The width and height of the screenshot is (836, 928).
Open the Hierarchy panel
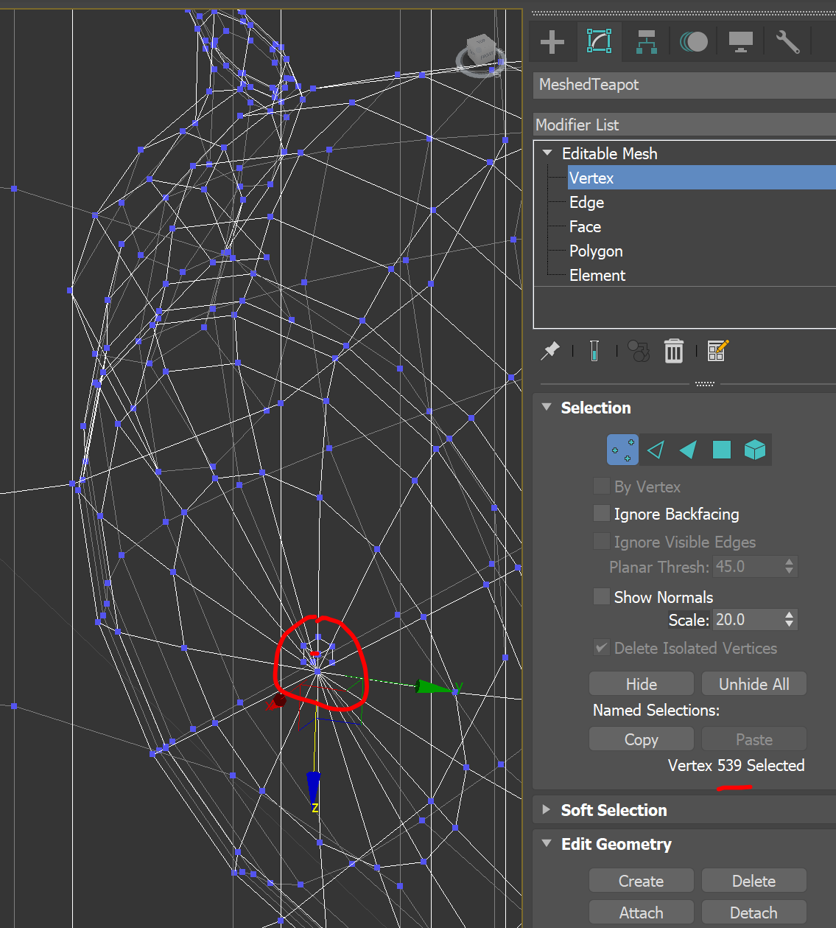coord(646,41)
